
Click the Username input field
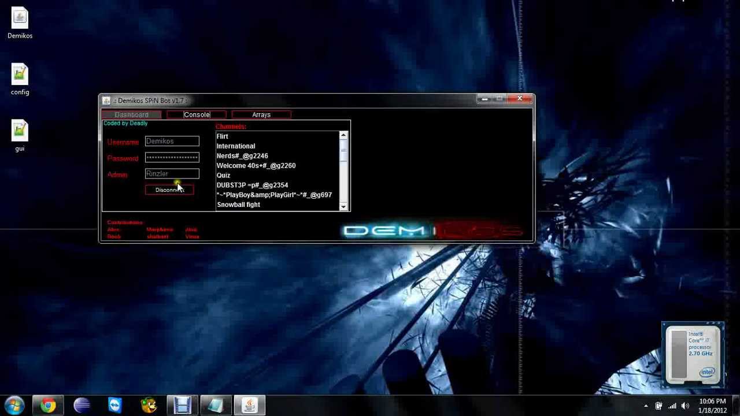pos(172,142)
